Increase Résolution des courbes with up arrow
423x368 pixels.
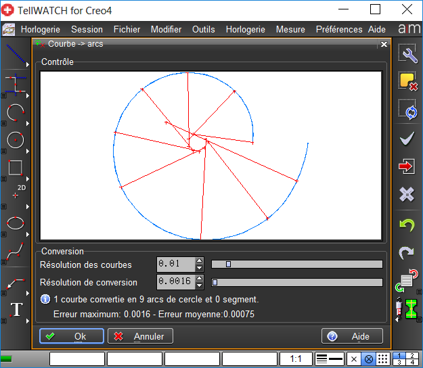click(x=199, y=260)
